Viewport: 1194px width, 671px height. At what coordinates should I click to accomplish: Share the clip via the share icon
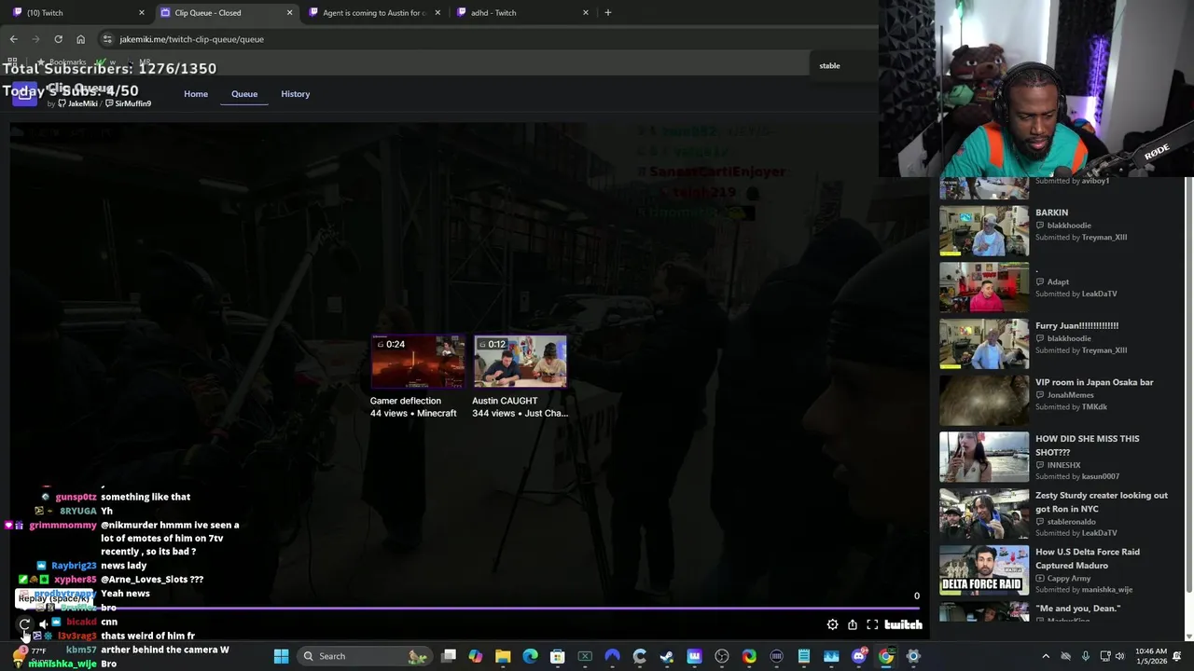click(852, 624)
